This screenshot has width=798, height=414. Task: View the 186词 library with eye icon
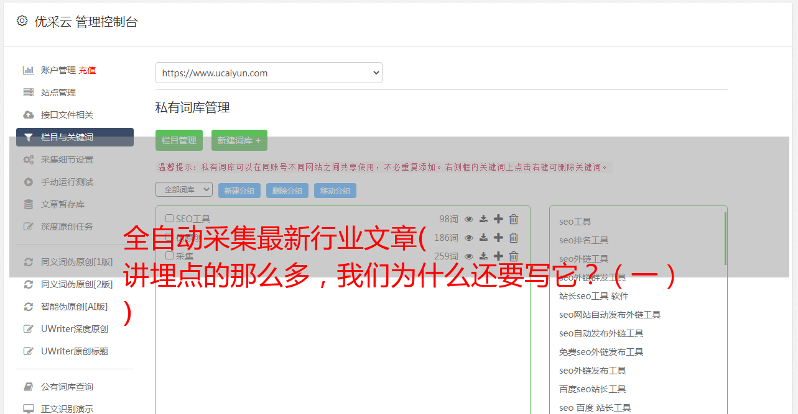pyautogui.click(x=469, y=238)
